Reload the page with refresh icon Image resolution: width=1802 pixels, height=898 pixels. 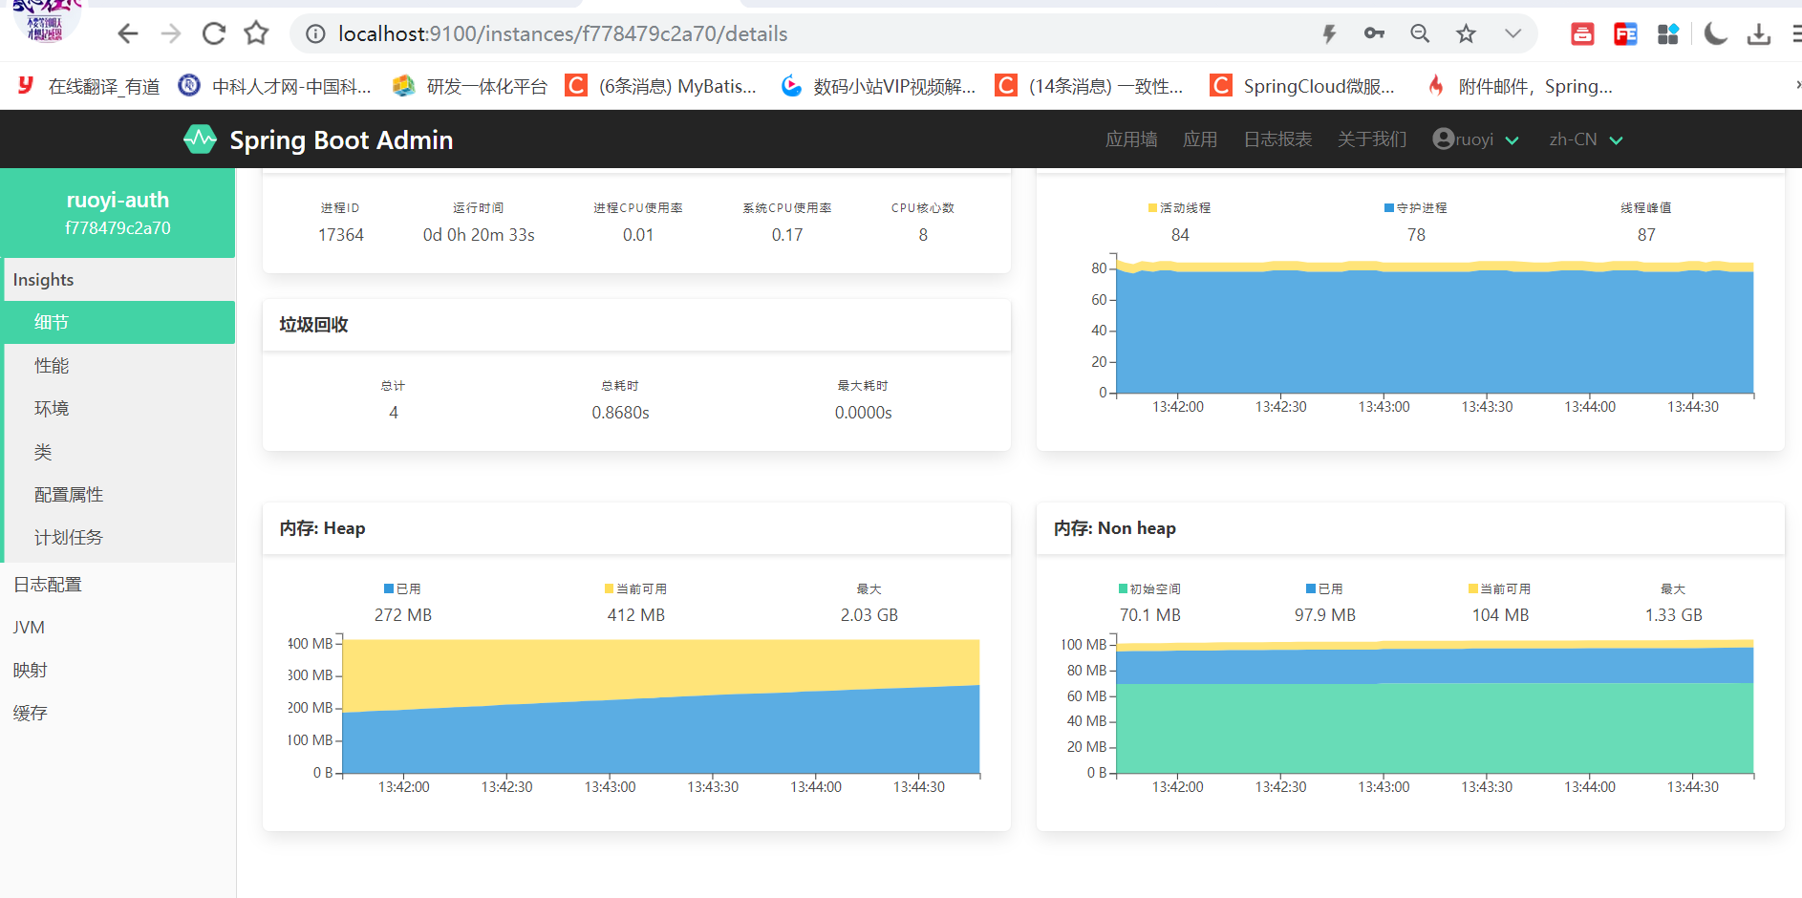pyautogui.click(x=214, y=34)
